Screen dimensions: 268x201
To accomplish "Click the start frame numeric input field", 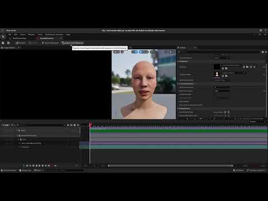I will [222, 87].
